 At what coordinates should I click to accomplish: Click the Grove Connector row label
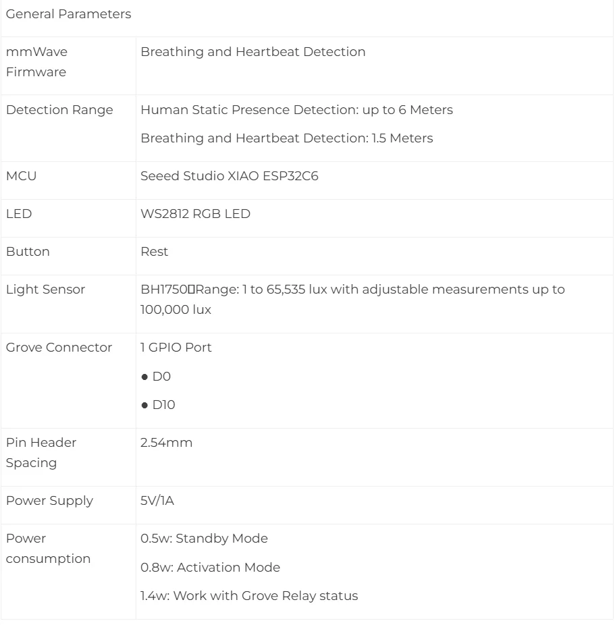pos(59,349)
